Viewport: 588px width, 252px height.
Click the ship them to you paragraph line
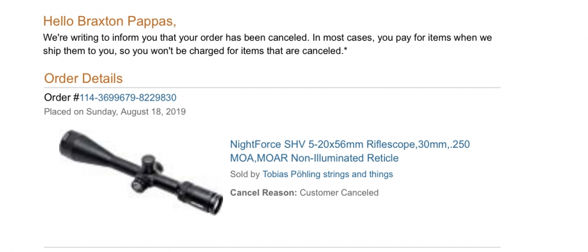click(x=195, y=51)
